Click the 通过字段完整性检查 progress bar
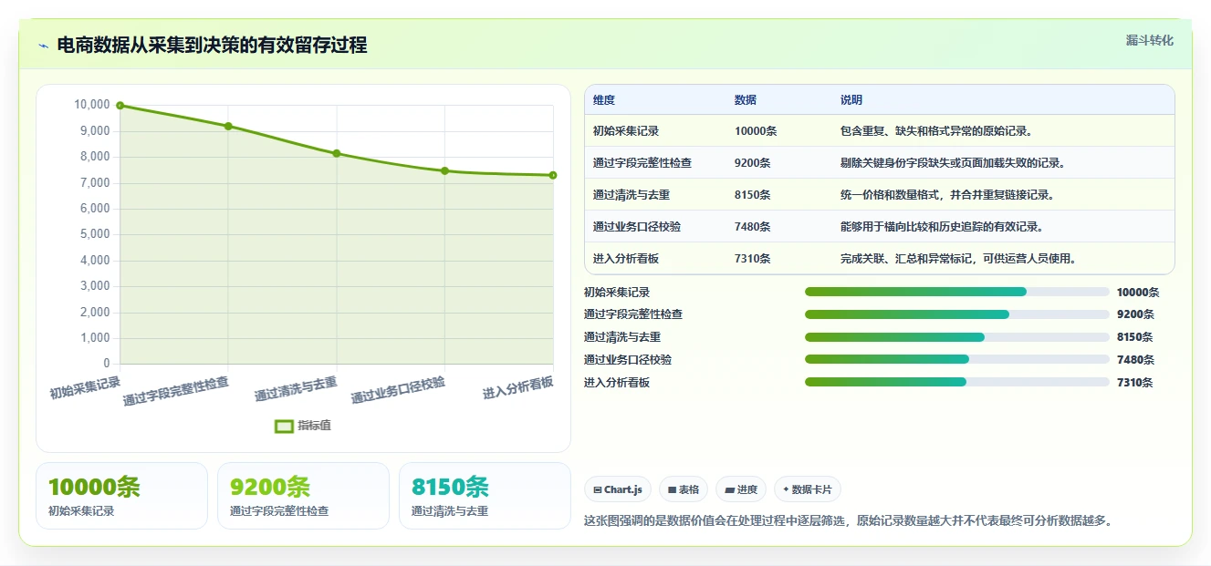Screen dimensions: 1211x566 957,314
